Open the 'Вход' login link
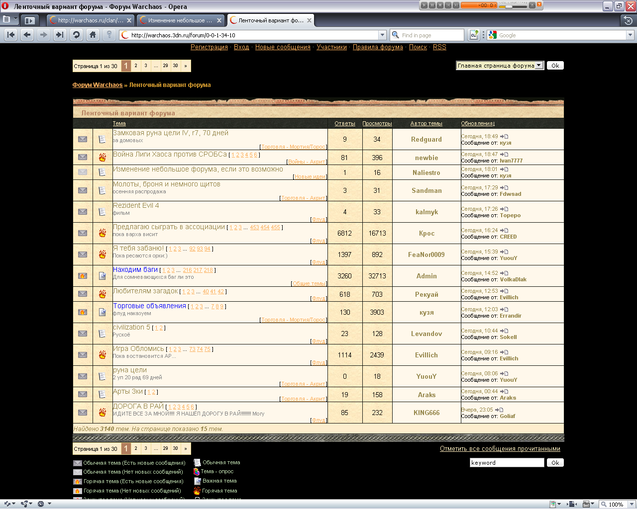The image size is (637, 509). pos(241,47)
